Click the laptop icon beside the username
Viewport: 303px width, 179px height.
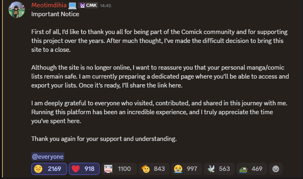pyautogui.click(x=72, y=6)
